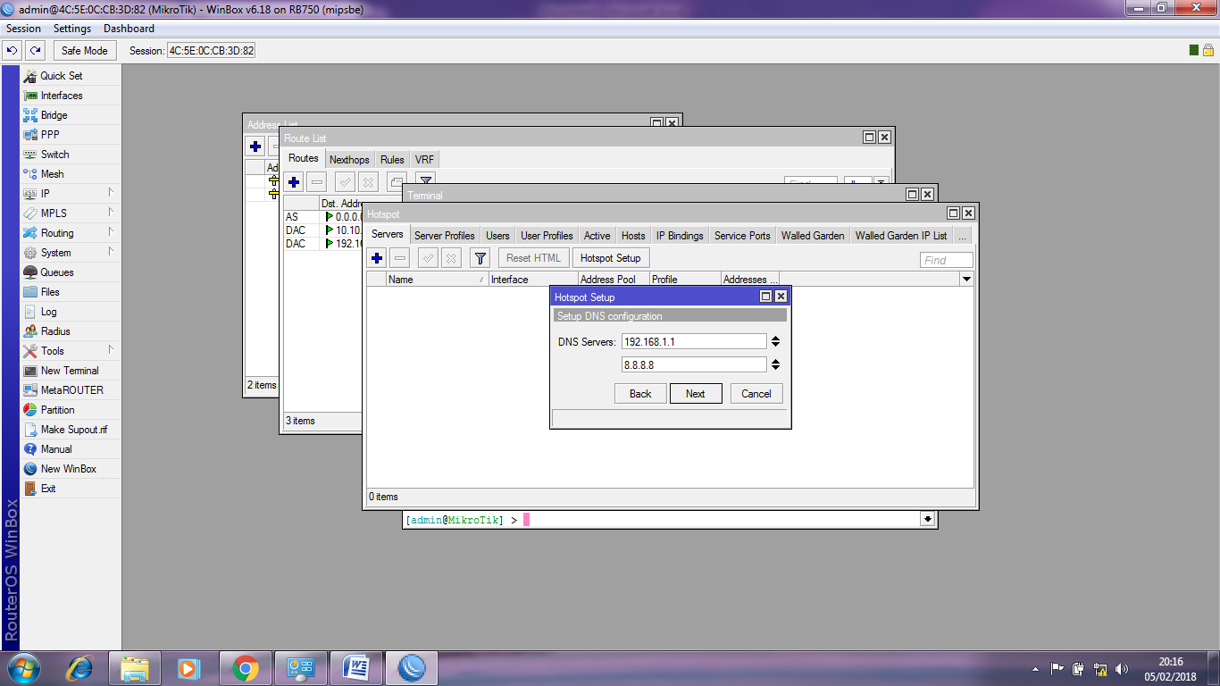Add a new hotspot server with the plus icon

(376, 257)
